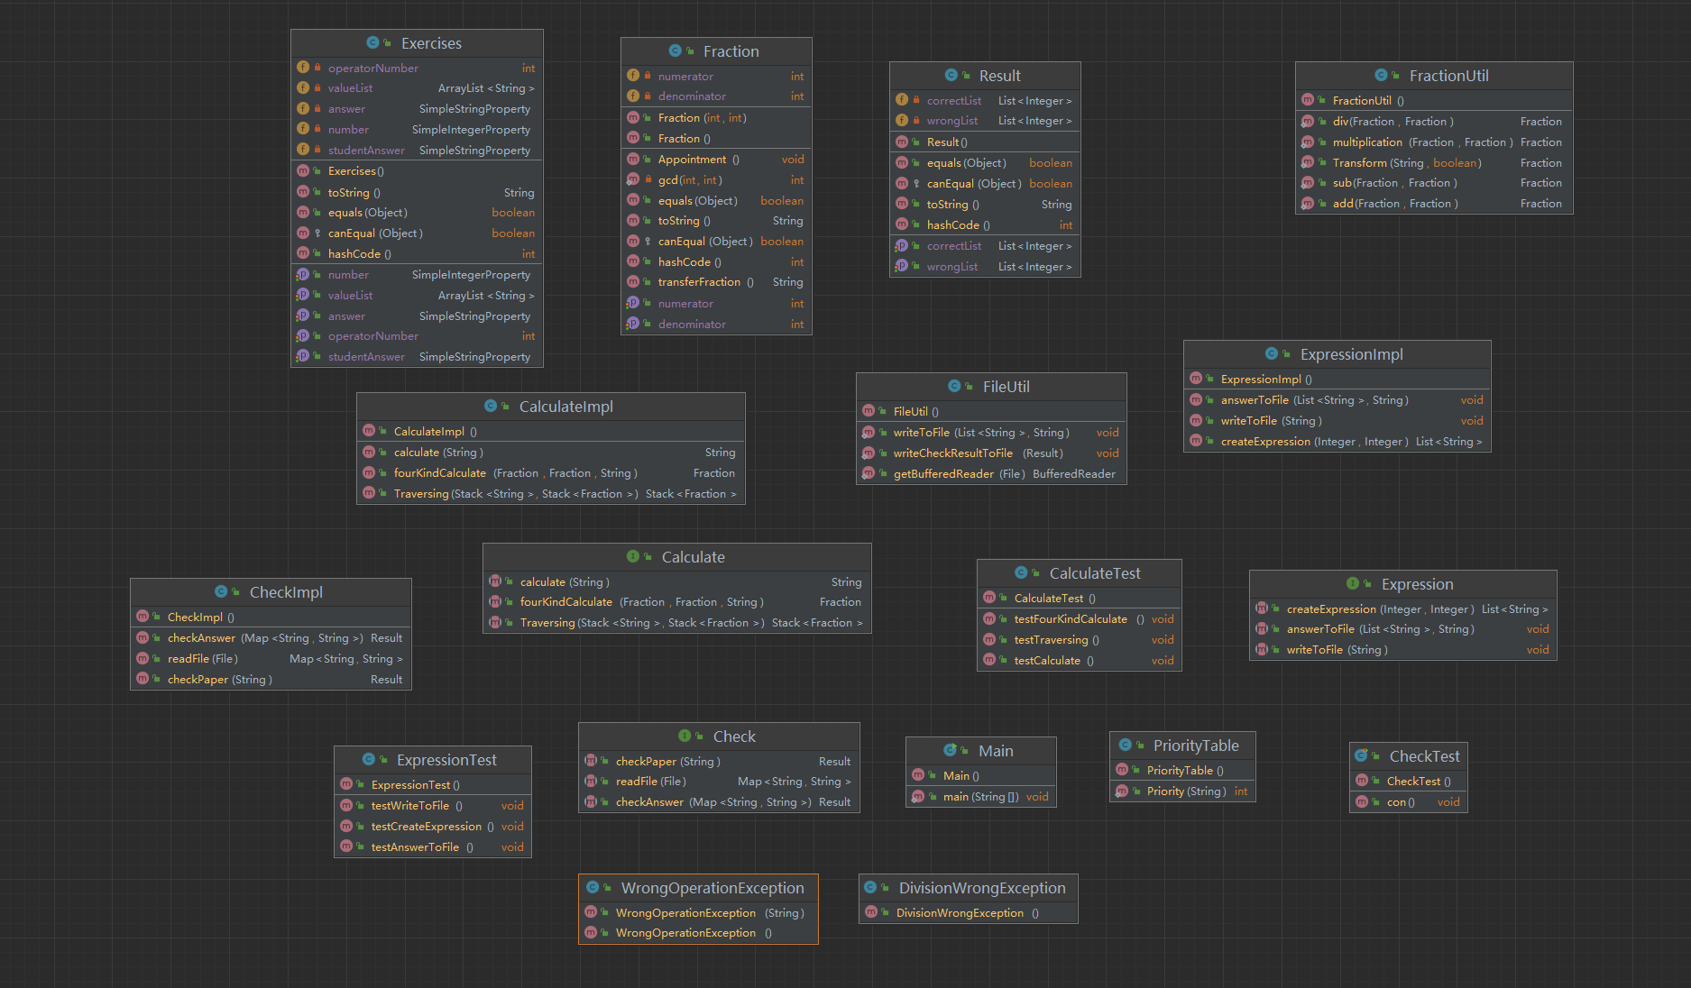Click testFourKindCalculate() in CalculateTest
This screenshot has width=1691, height=988.
point(1080,619)
